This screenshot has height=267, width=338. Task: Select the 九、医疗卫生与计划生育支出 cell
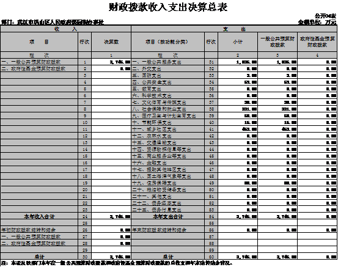167,115
